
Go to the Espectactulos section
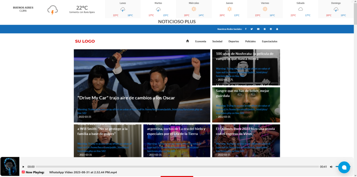(269, 41)
